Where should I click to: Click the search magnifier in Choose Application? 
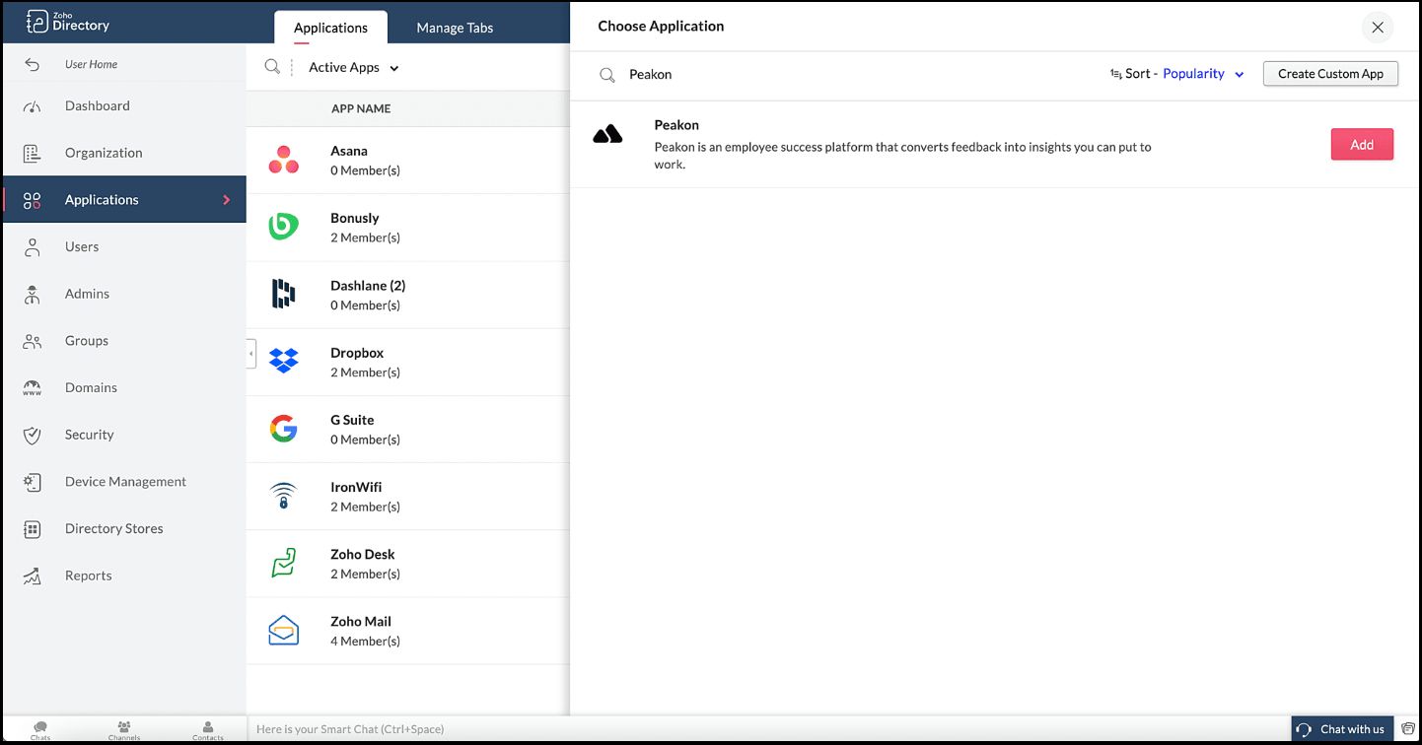pos(607,75)
